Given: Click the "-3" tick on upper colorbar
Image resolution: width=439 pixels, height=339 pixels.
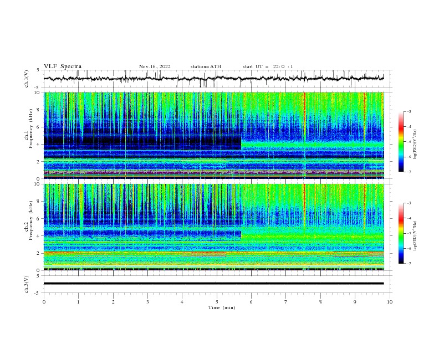Looking at the screenshot, I should pos(409,111).
